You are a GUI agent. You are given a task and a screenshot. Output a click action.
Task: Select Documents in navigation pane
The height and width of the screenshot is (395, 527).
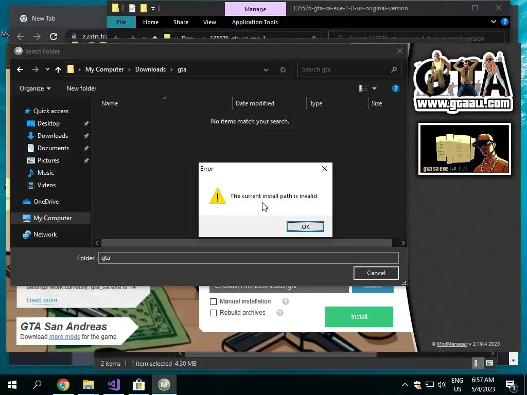click(x=53, y=148)
